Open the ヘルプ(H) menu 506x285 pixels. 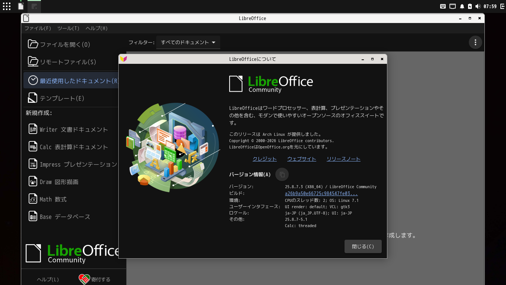(97, 28)
